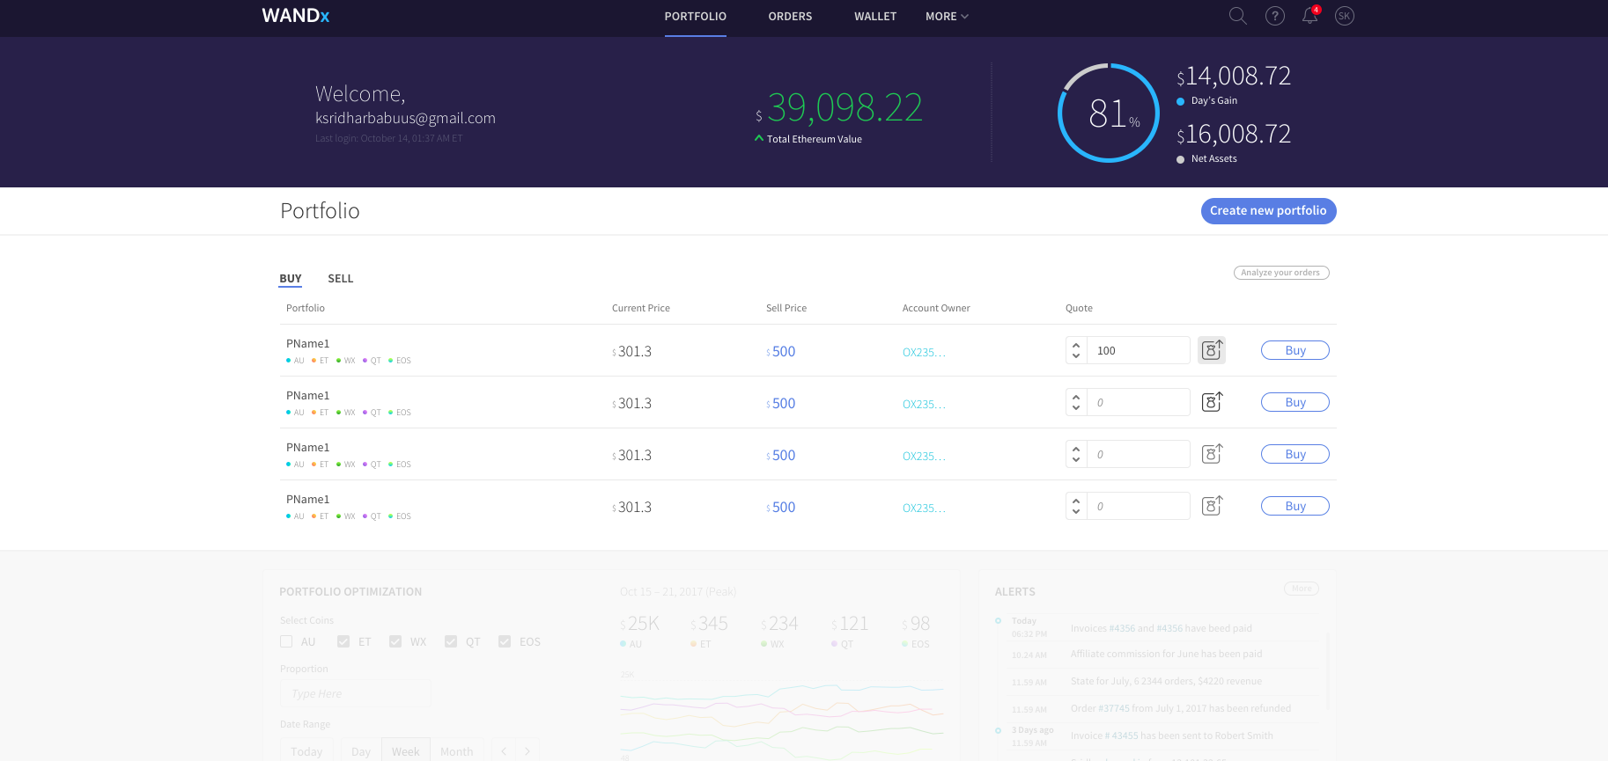Click the export icon in second row

(x=1212, y=402)
